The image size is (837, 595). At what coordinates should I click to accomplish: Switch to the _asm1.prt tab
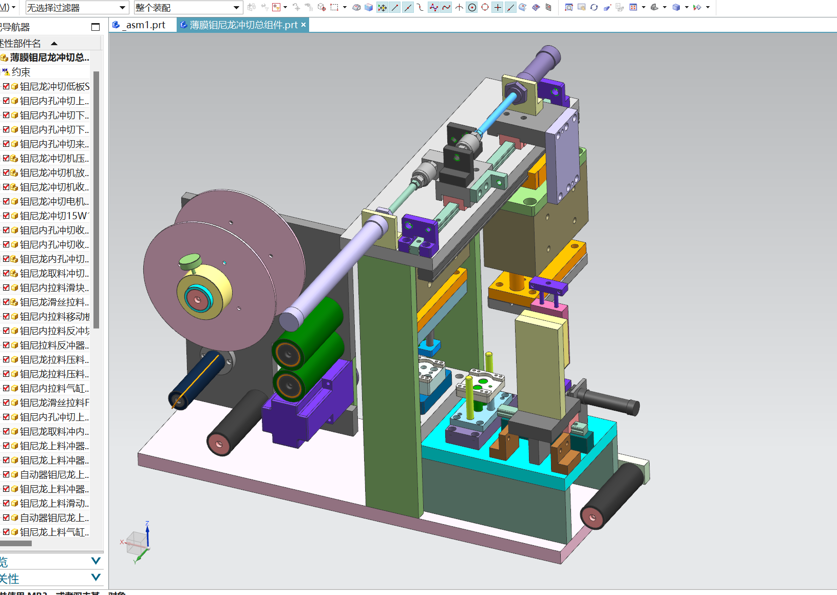pyautogui.click(x=140, y=25)
